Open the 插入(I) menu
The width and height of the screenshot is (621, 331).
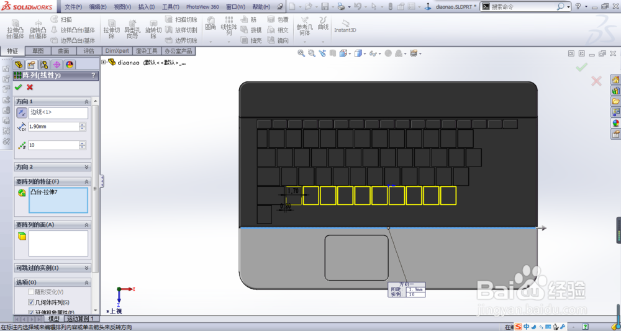(147, 7)
